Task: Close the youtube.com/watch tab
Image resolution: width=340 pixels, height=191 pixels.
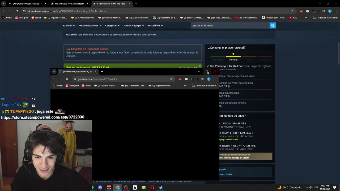Action: pyautogui.click(x=96, y=71)
